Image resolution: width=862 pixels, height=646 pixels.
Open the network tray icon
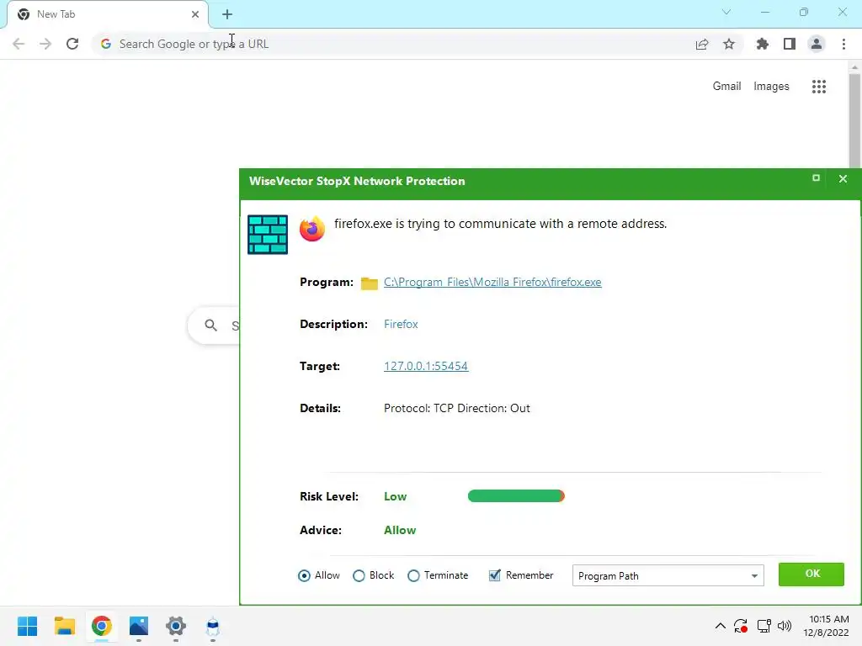[x=764, y=626]
